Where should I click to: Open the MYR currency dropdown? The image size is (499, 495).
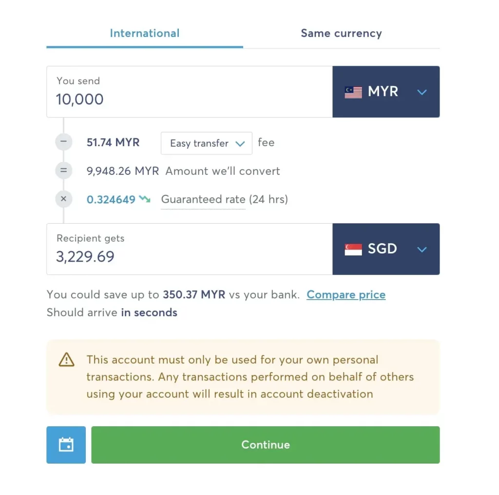422,92
